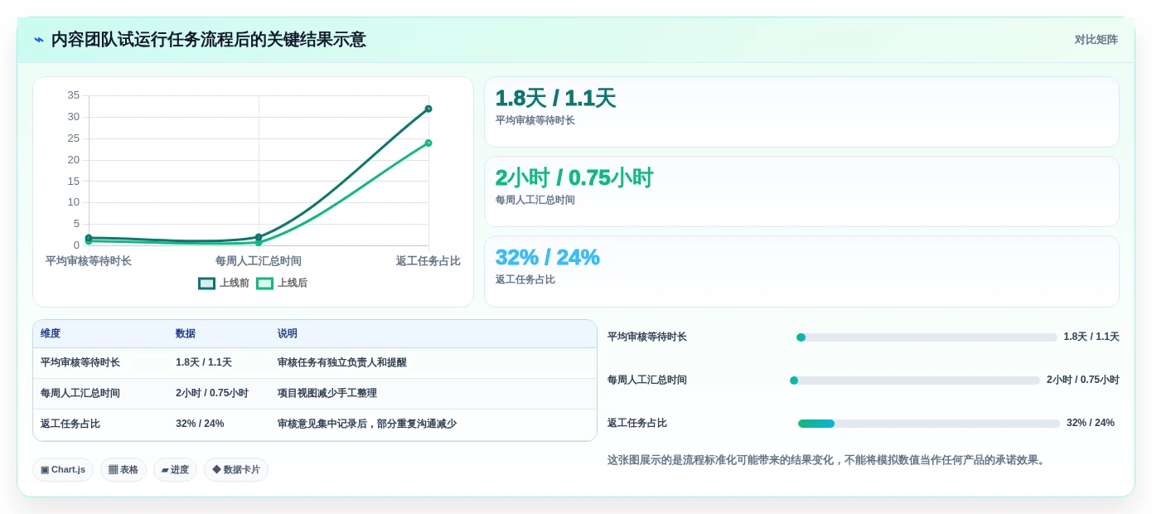The image size is (1152, 514).
Task: Click the chart axis label 返工任务占比
Action: point(428,261)
